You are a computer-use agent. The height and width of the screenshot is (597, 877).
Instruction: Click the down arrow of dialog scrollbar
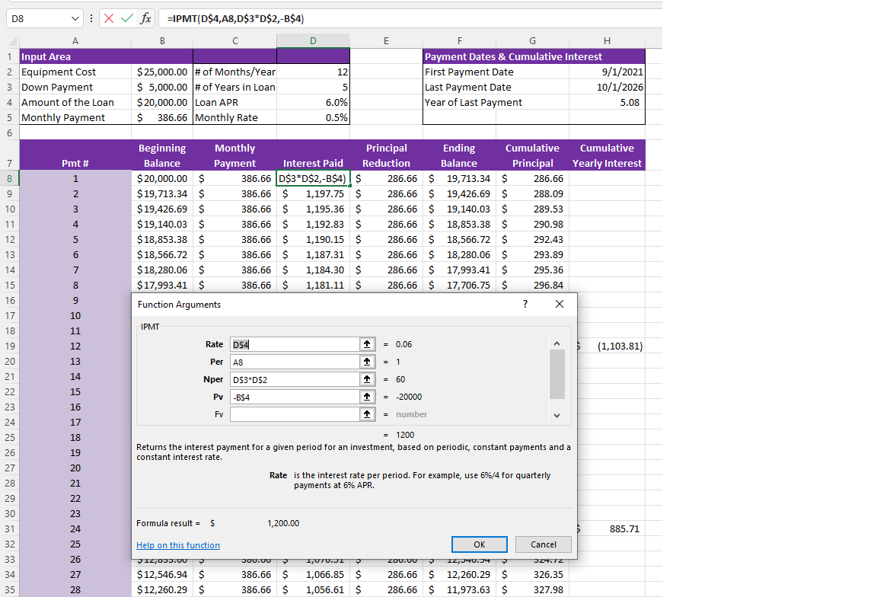(x=557, y=415)
